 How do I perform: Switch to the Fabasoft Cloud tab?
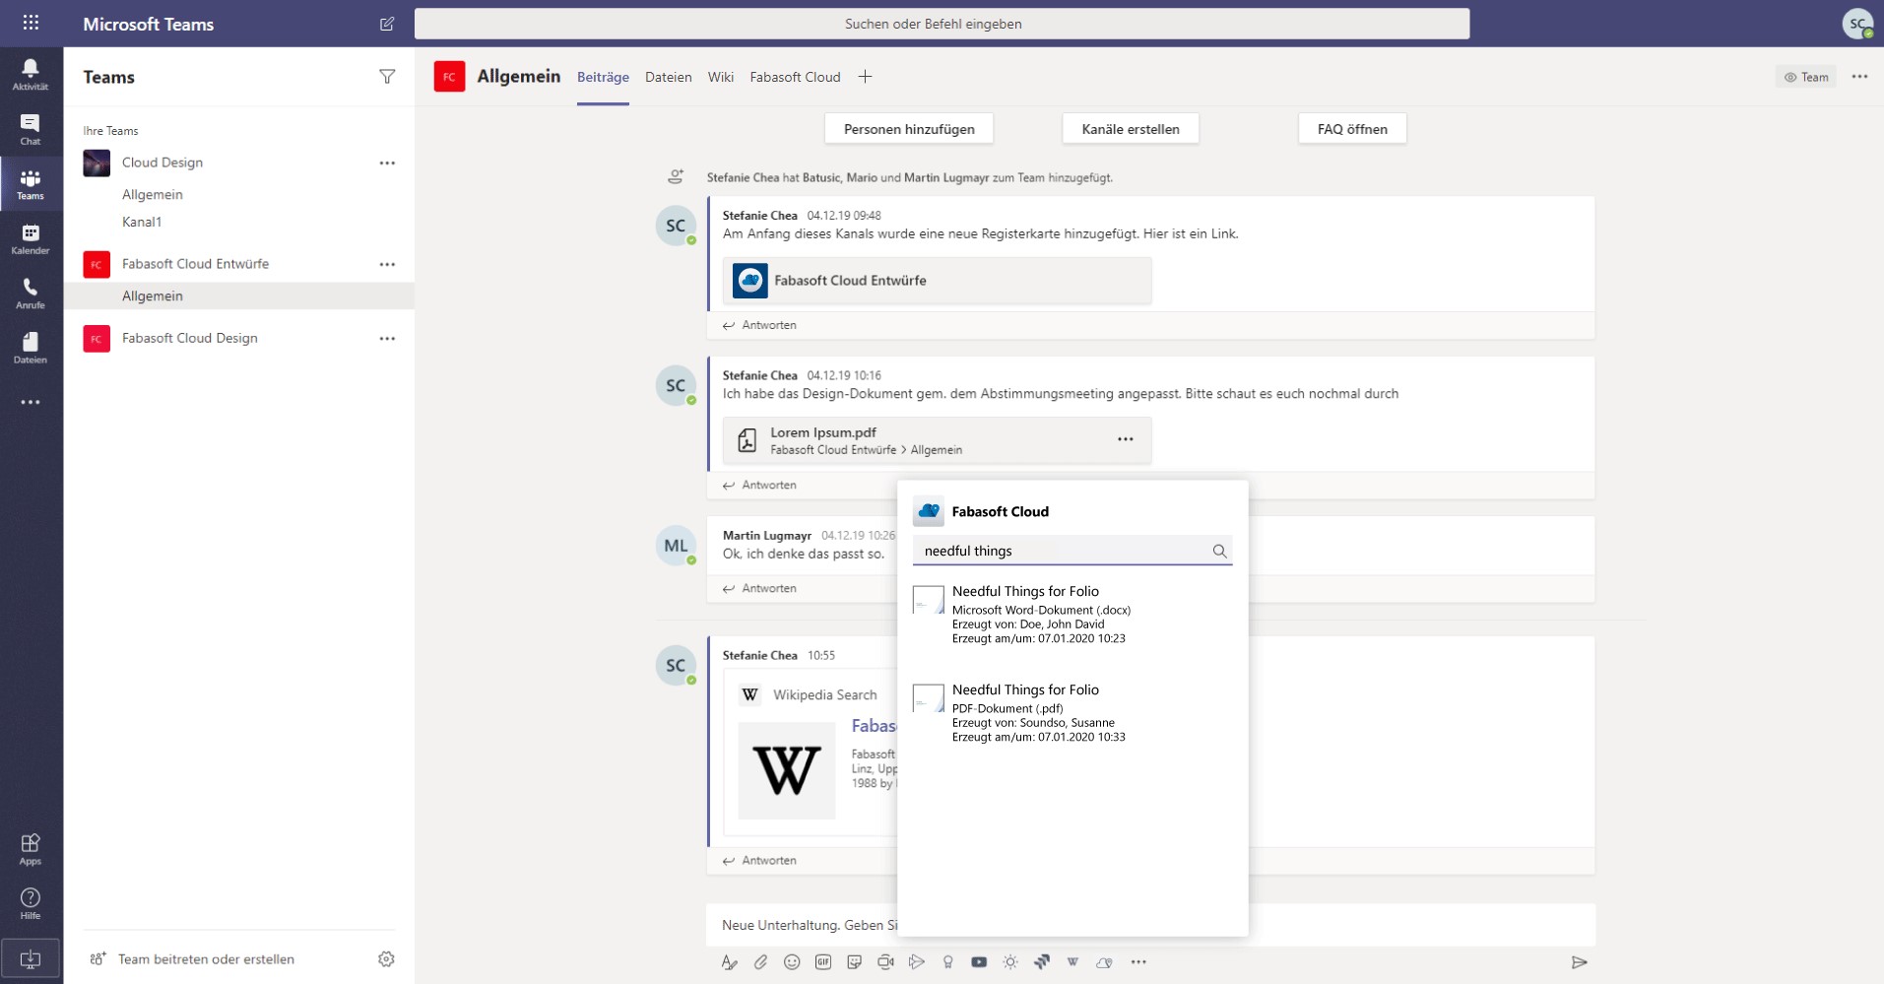pos(795,77)
